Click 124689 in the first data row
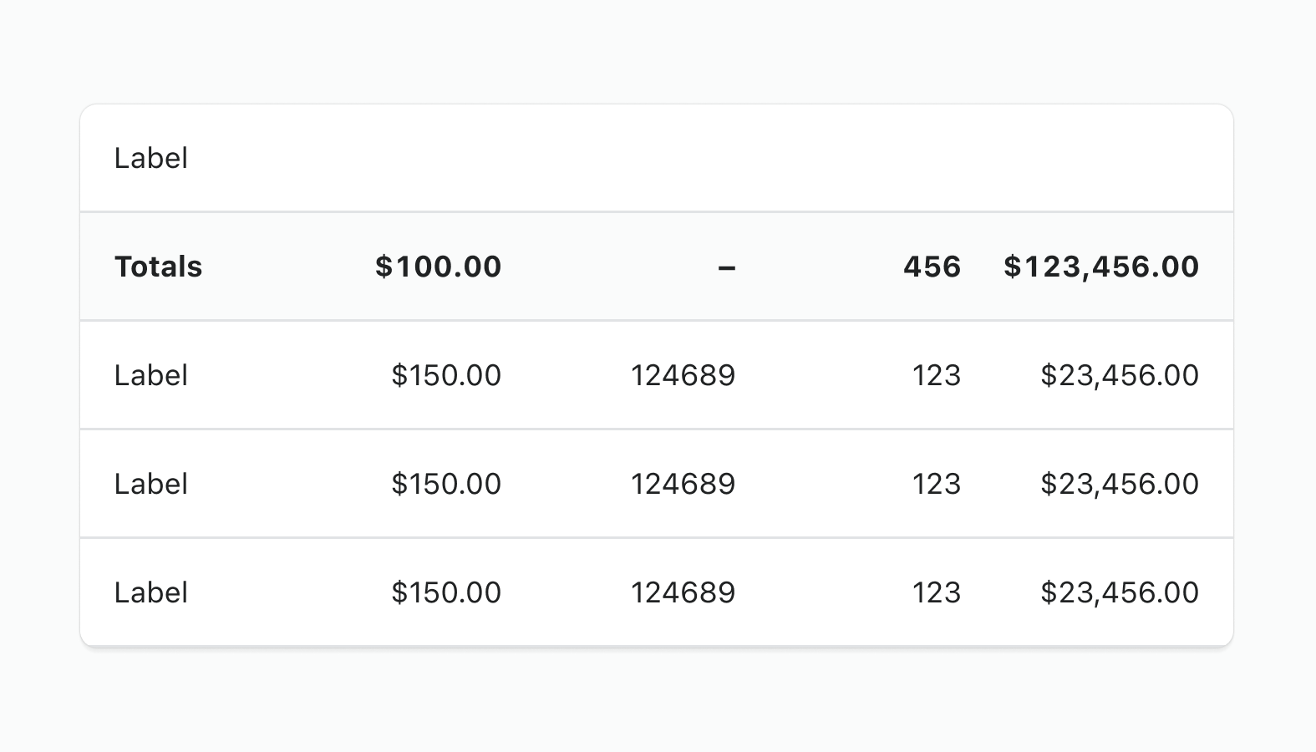Viewport: 1316px width, 752px height. [683, 375]
